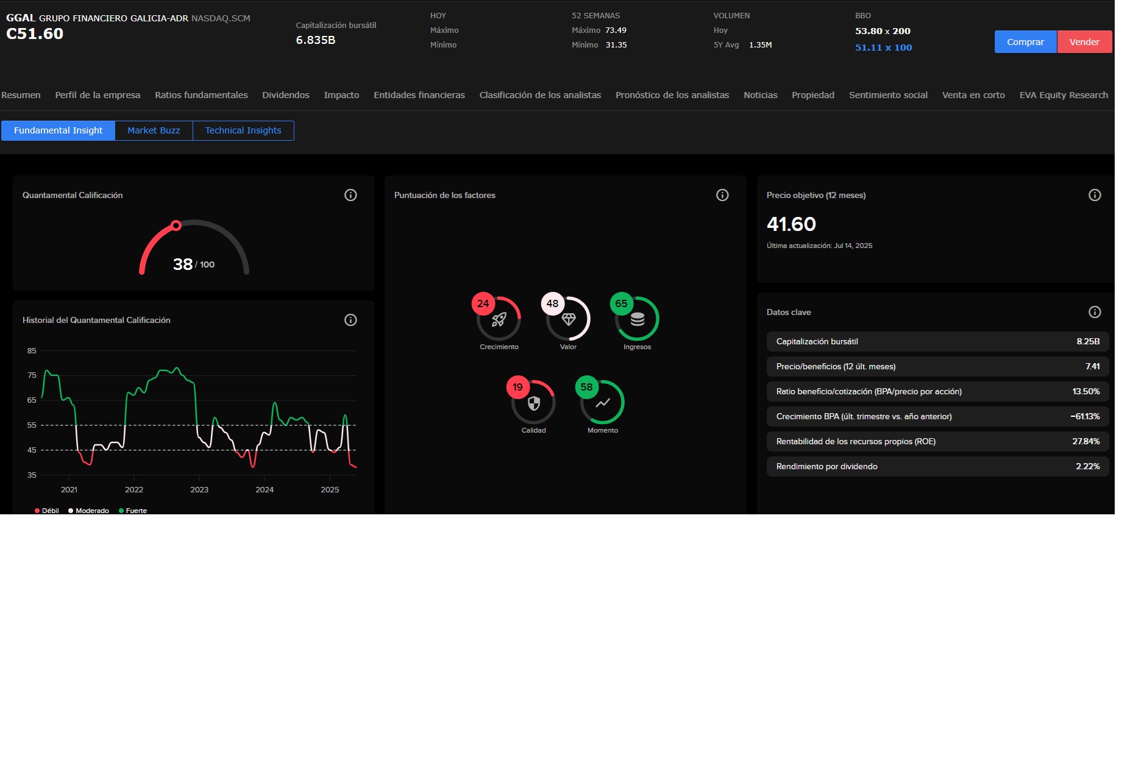Select the Crecimiento rocket factor icon
Screen dimensions: 1133x780
(x=499, y=319)
